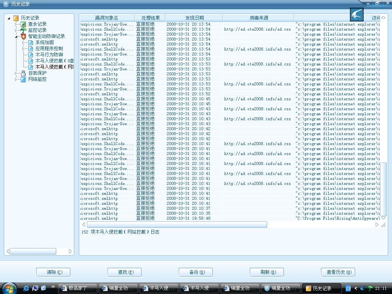Click the 自我保护 padlock icon
Viewport: 392px width, 294px height.
pyautogui.click(x=23, y=73)
